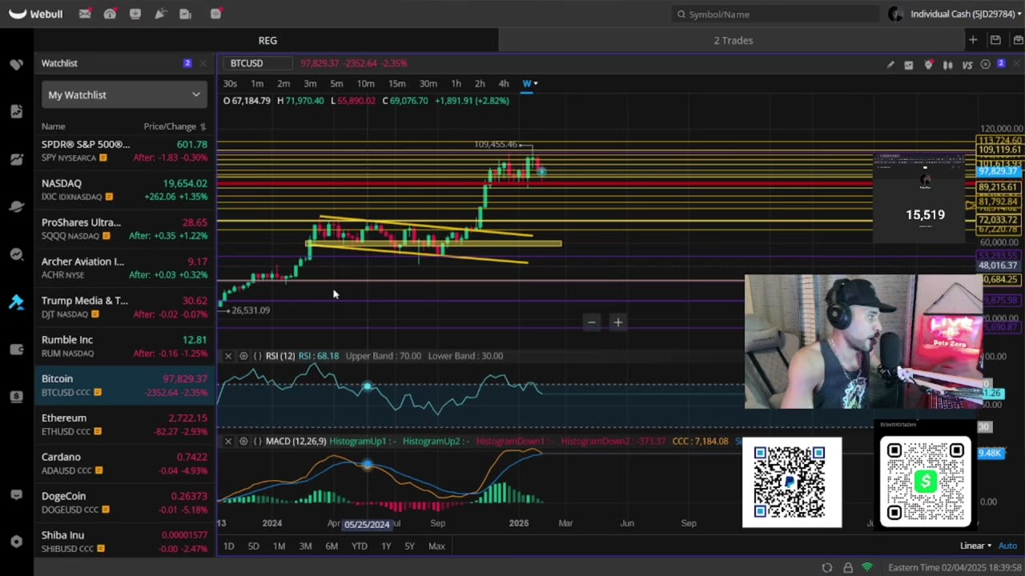Screen dimensions: 1025x576
Task: Open the wallet icon in left sidebar
Action: coord(16,349)
